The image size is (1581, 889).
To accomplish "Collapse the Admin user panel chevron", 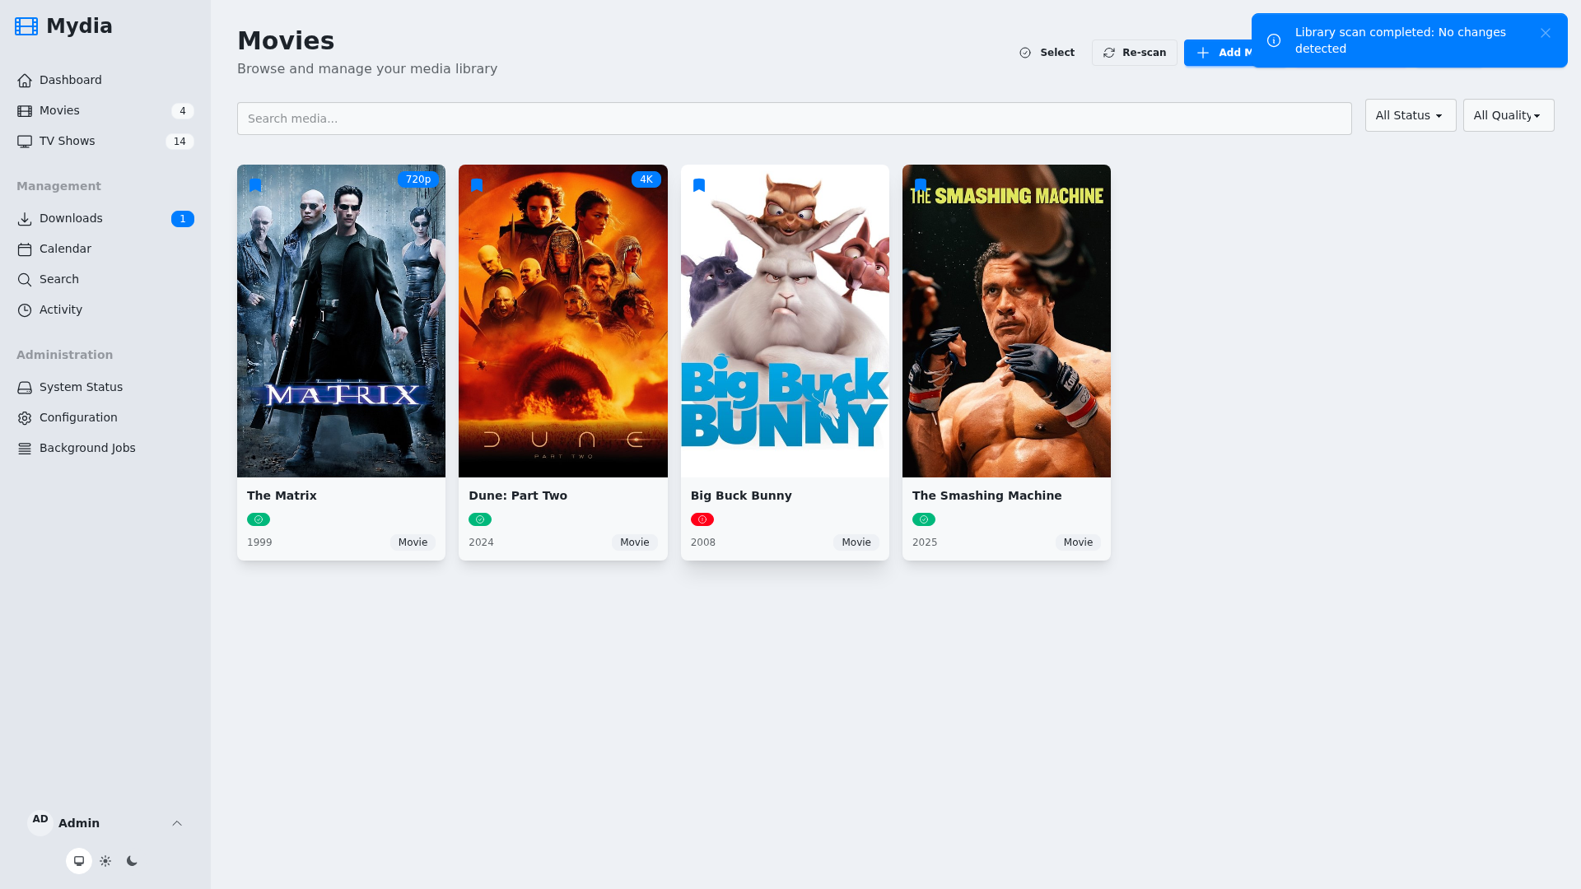I will 177,823.
